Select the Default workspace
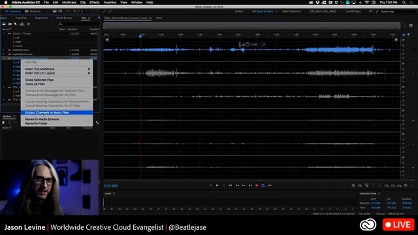This screenshot has height=235, width=418. (239, 12)
